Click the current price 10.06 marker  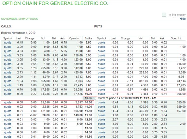coord(88,98)
